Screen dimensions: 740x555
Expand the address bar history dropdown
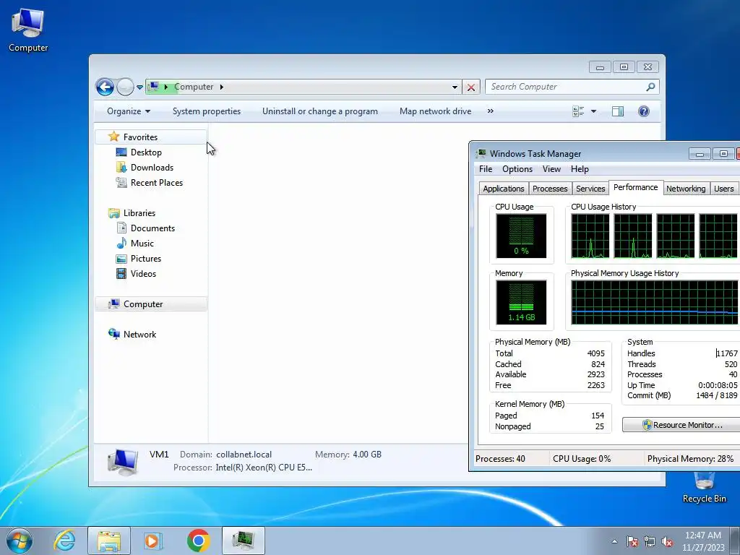tap(455, 87)
